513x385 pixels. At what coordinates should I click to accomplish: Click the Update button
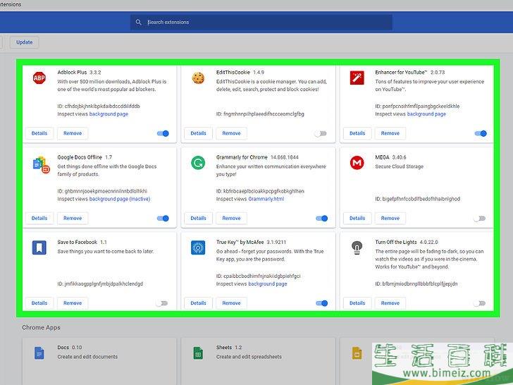(25, 42)
